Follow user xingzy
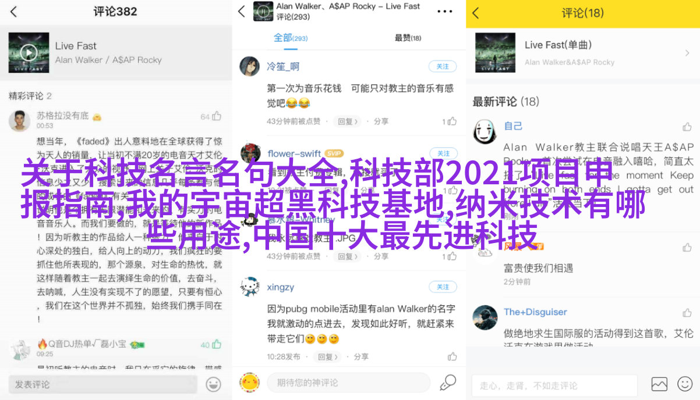The image size is (700, 400). [443, 287]
